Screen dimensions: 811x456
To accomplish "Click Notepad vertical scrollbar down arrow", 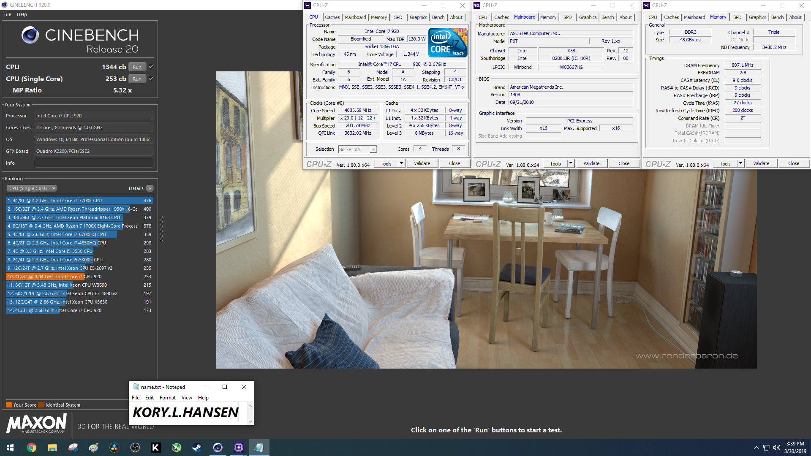I will 250,421.
